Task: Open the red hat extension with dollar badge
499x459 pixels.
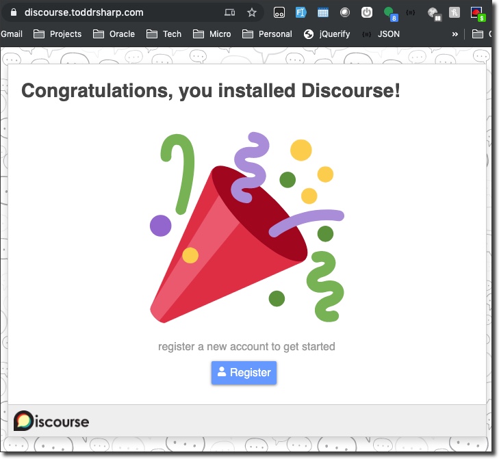Action: coord(478,14)
